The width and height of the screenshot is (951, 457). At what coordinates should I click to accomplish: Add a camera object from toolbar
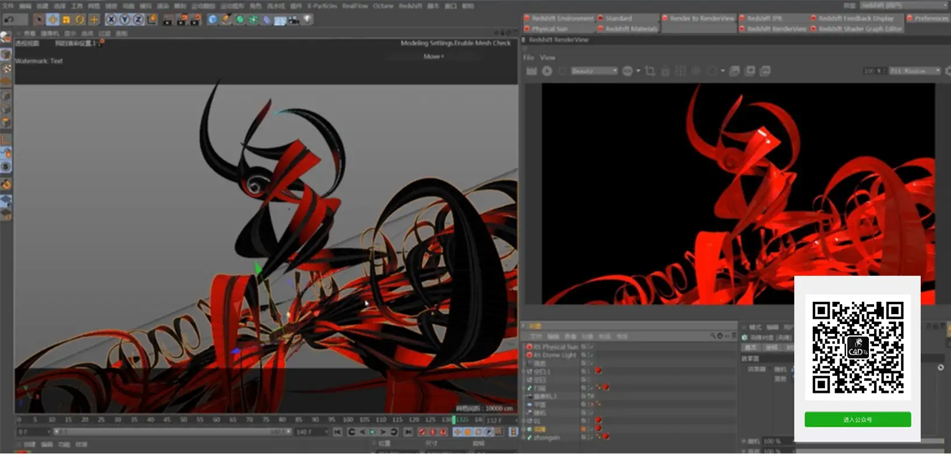pyautogui.click(x=293, y=20)
